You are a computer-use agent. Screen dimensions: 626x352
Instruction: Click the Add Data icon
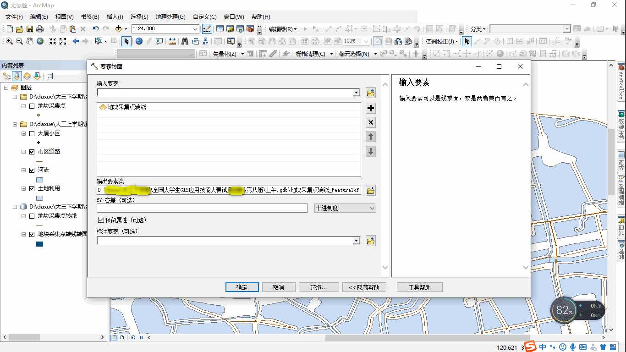[x=118, y=29]
